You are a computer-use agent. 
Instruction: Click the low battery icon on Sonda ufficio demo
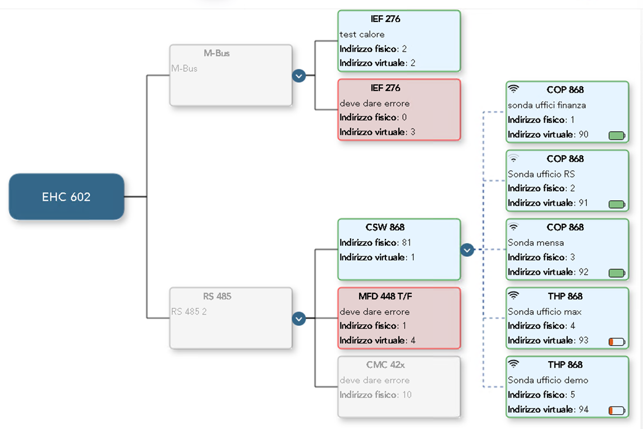(617, 410)
